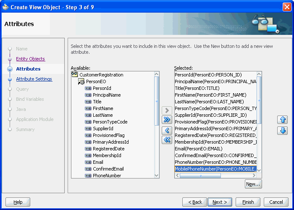The image size is (294, 210).
Task: Select PrimaryAddressId entry in Selected list
Action: pos(215,129)
